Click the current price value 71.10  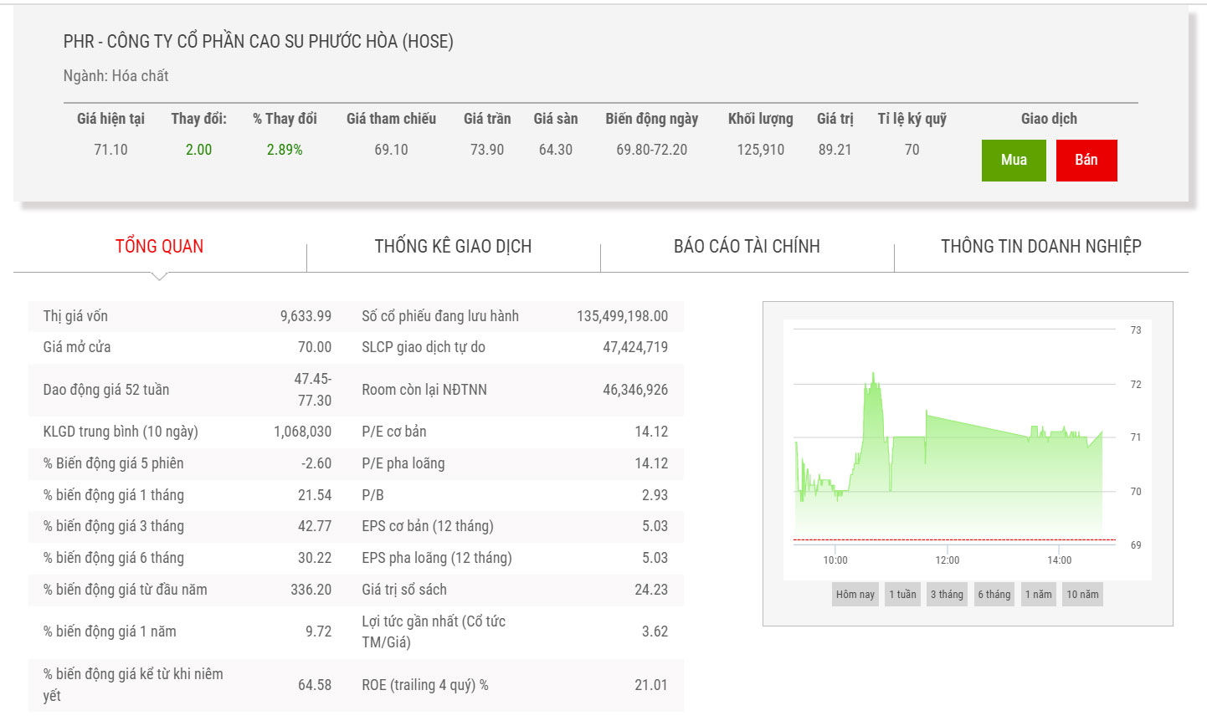click(110, 150)
